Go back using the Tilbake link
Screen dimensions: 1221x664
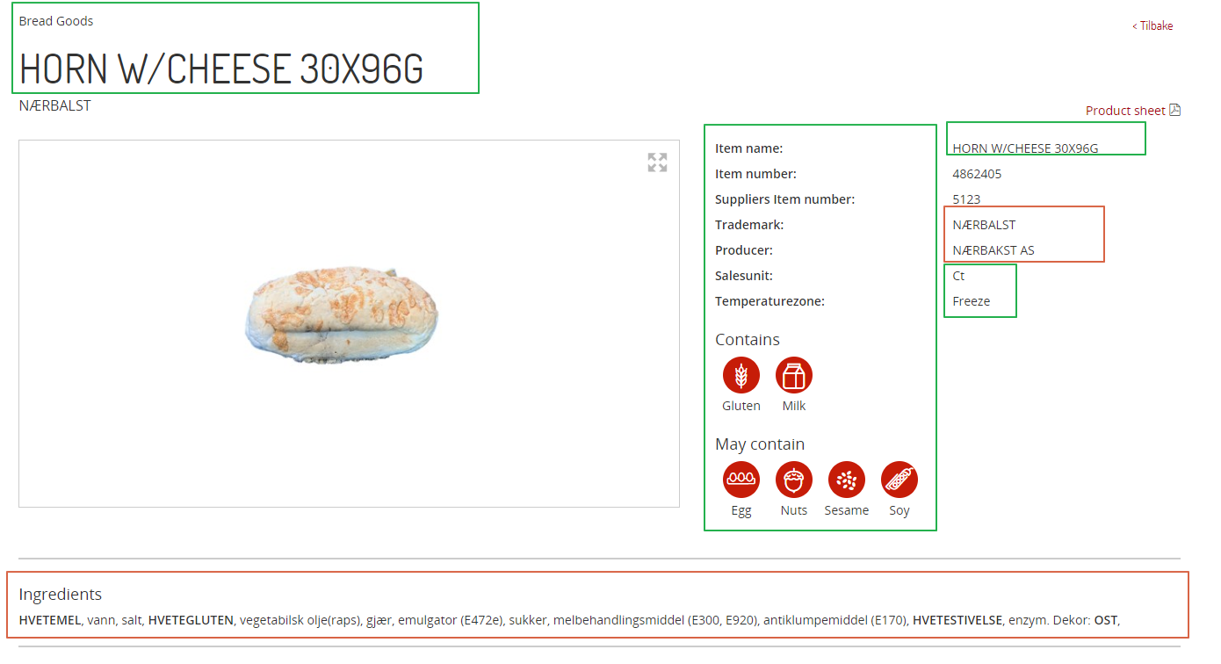click(1152, 26)
